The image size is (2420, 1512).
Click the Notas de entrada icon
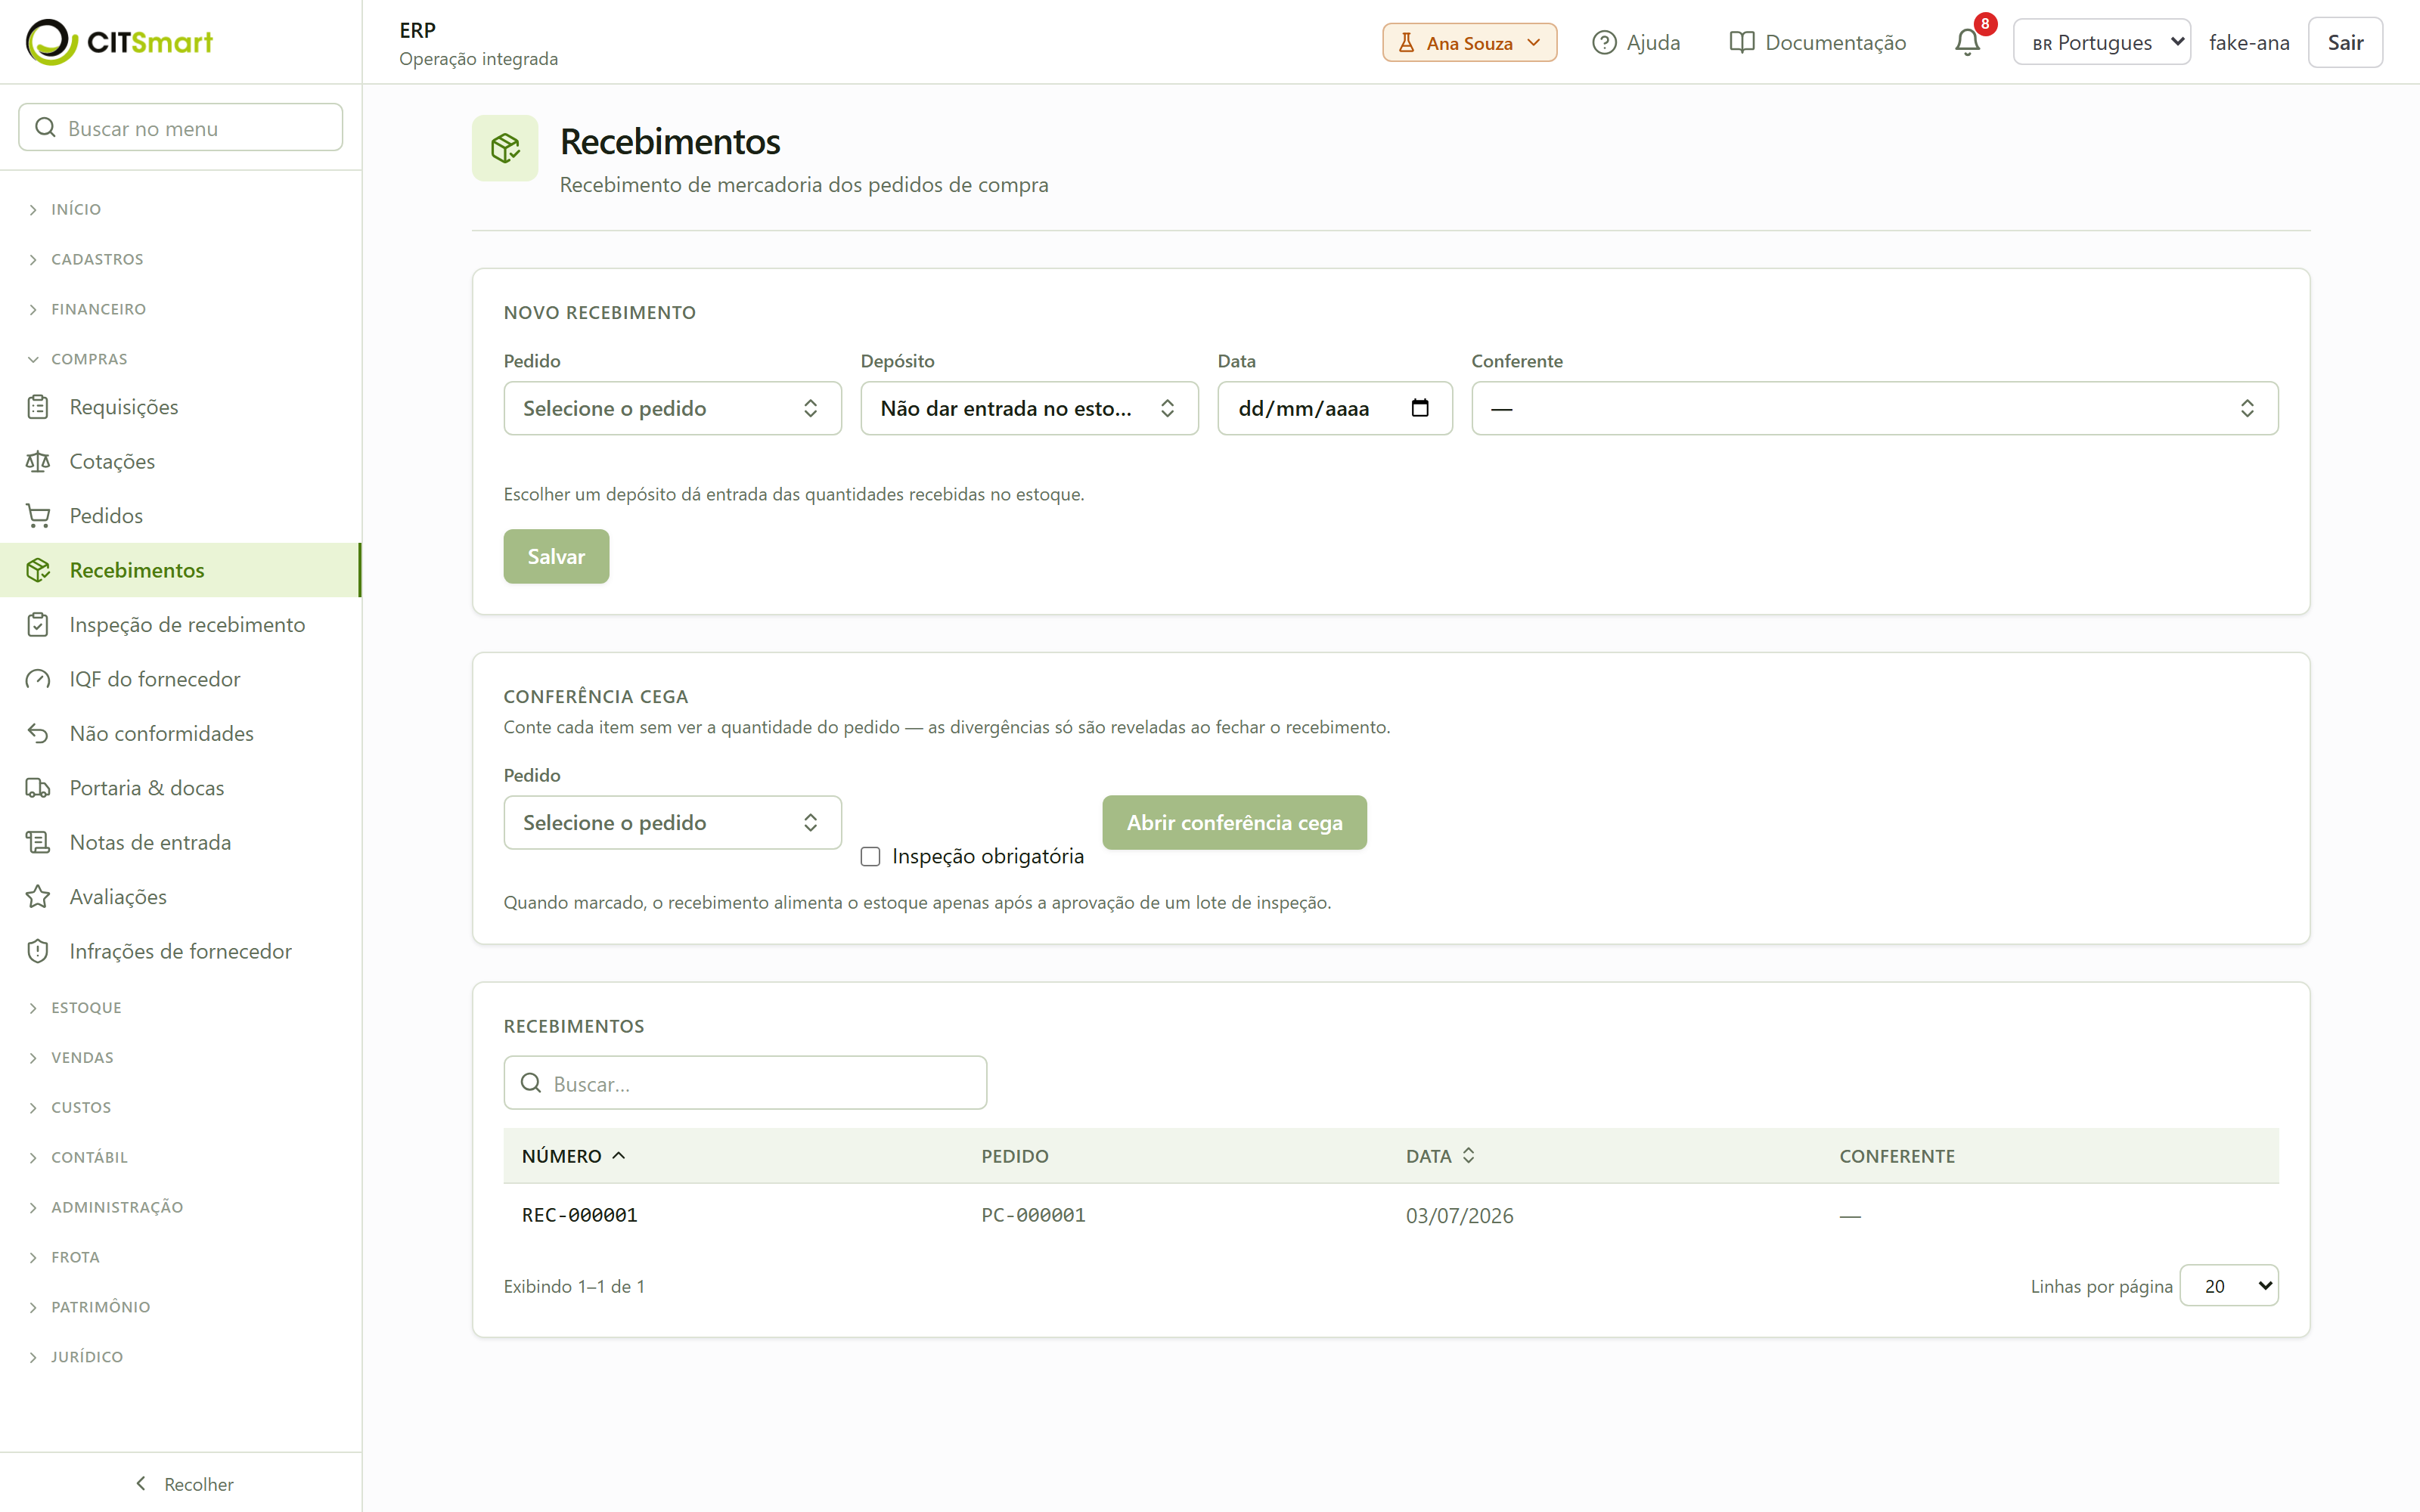(38, 843)
